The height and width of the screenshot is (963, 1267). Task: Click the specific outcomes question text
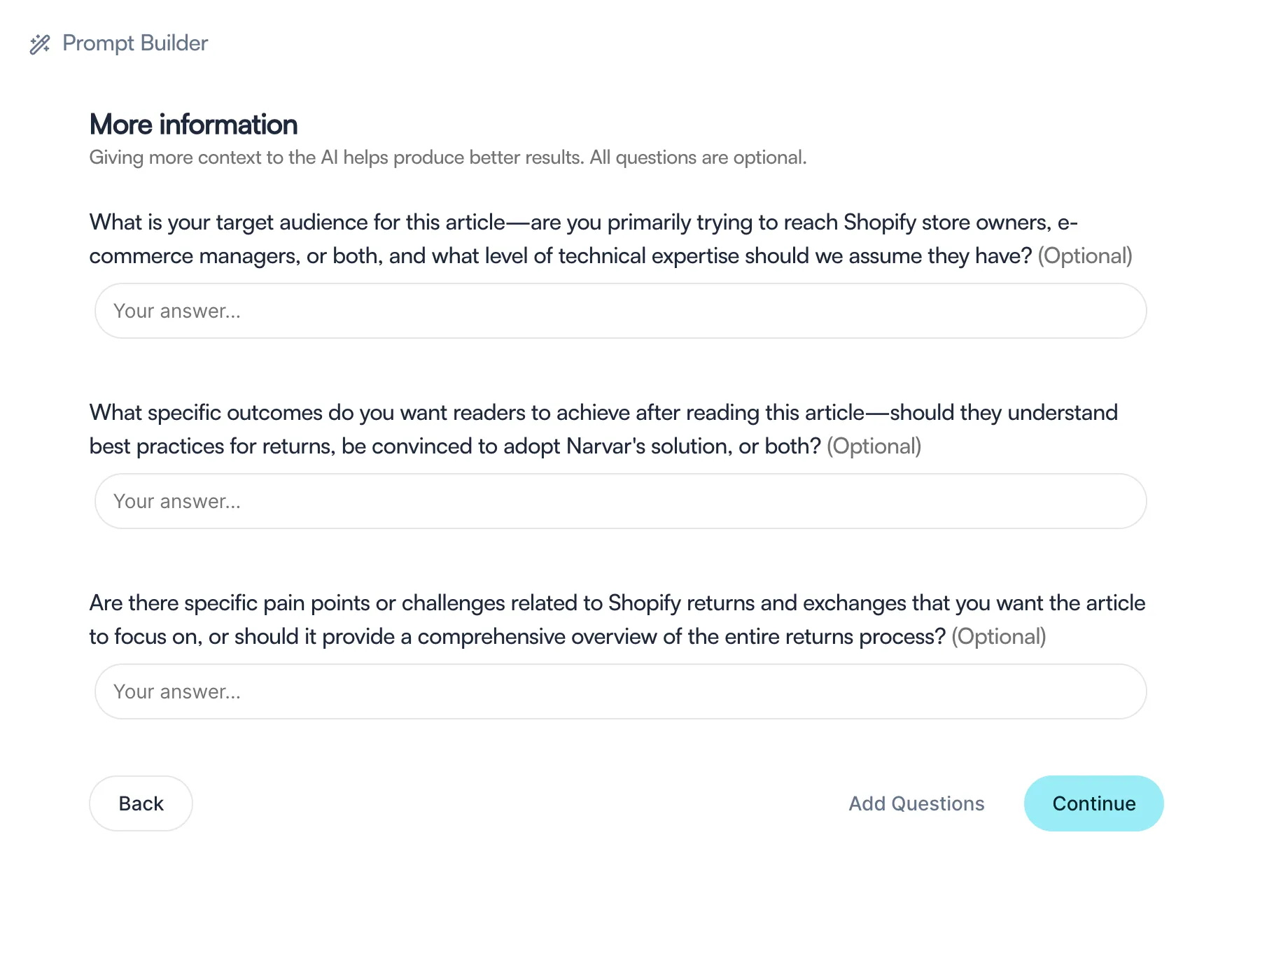603,429
